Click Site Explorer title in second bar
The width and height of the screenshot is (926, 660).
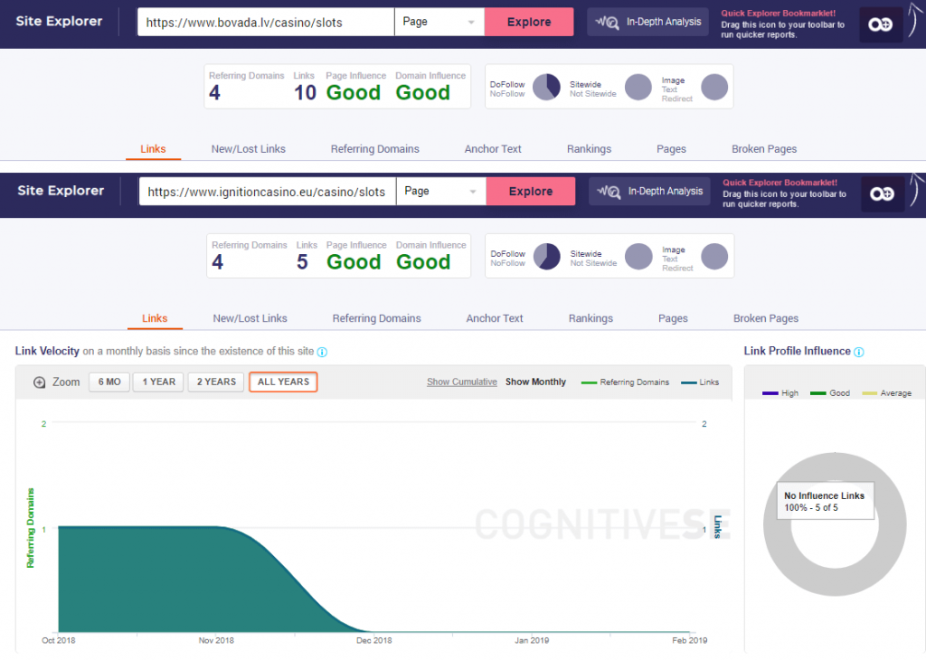(x=61, y=191)
